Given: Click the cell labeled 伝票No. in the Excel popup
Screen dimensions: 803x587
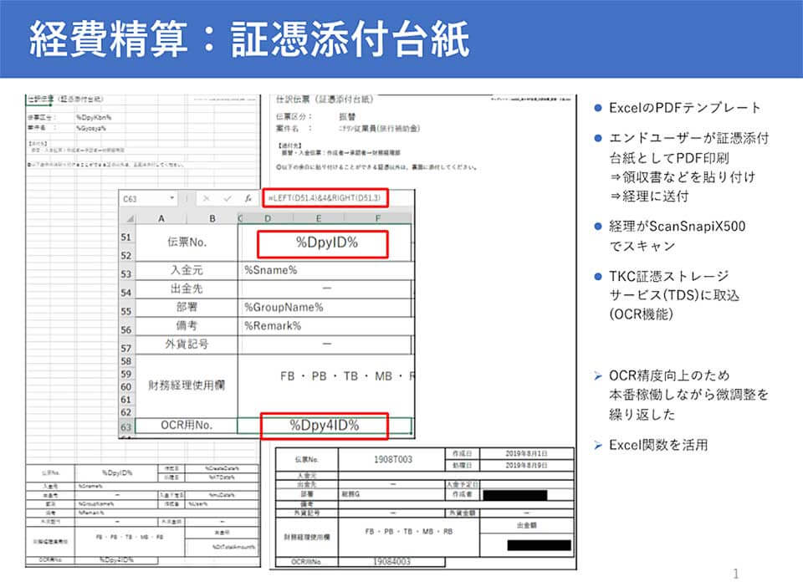Looking at the screenshot, I should 187,242.
